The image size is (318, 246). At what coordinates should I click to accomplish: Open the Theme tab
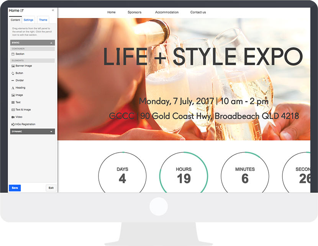coord(43,20)
